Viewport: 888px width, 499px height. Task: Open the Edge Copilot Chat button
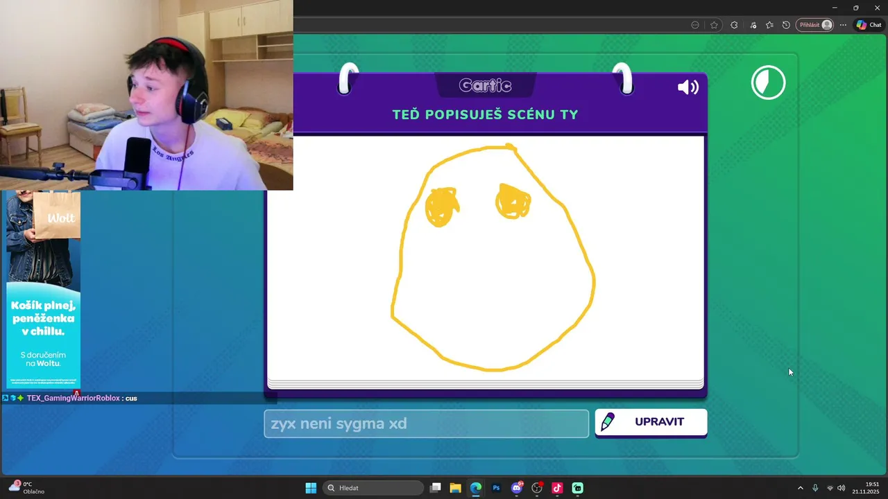(x=869, y=25)
